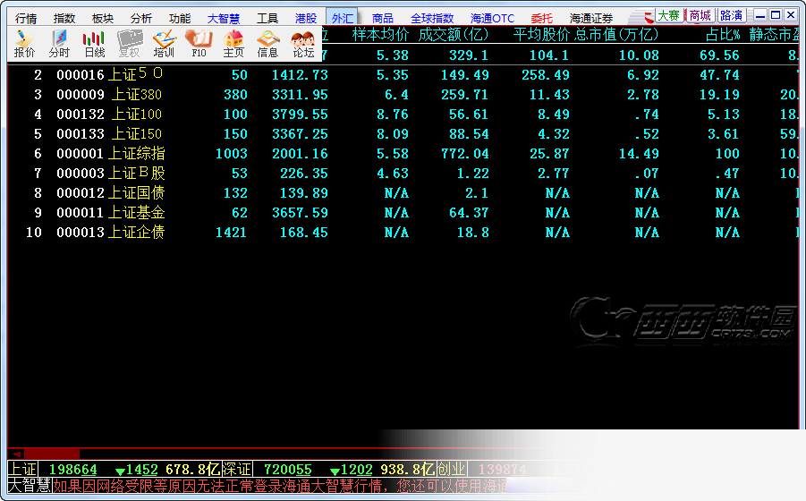Select row 000013 上证企债

tap(403, 233)
